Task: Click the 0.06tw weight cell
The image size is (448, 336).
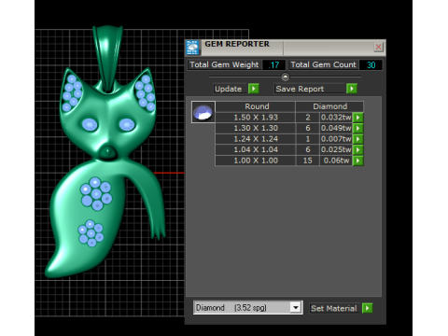Action: [336, 161]
